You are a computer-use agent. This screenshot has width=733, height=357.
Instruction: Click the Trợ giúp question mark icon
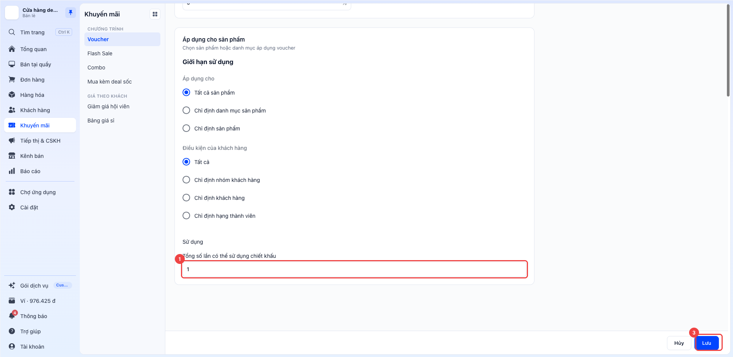coord(12,331)
